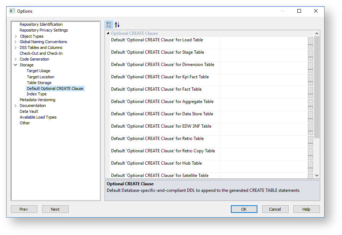Go to the Next options page

pos(55,209)
